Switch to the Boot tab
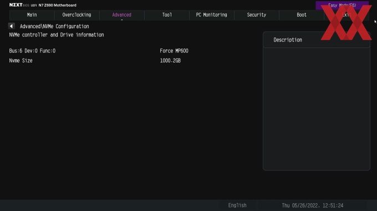The width and height of the screenshot is (377, 211). tap(302, 15)
